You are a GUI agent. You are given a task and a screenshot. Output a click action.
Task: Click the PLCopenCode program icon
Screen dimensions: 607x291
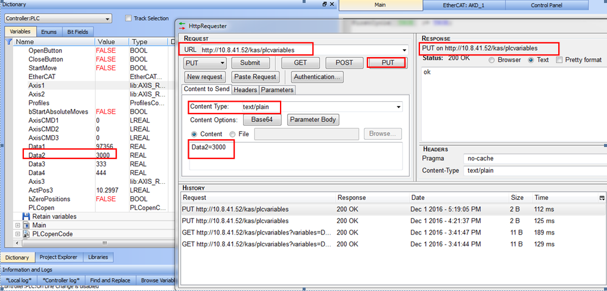click(x=26, y=234)
